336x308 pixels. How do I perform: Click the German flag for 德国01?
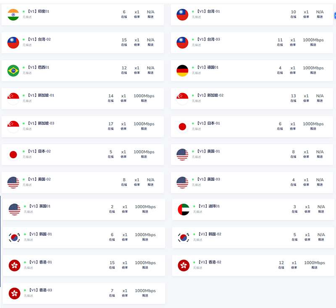click(182, 70)
